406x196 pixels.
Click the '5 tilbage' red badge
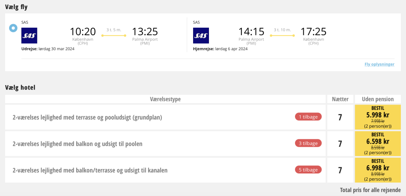tap(308, 169)
